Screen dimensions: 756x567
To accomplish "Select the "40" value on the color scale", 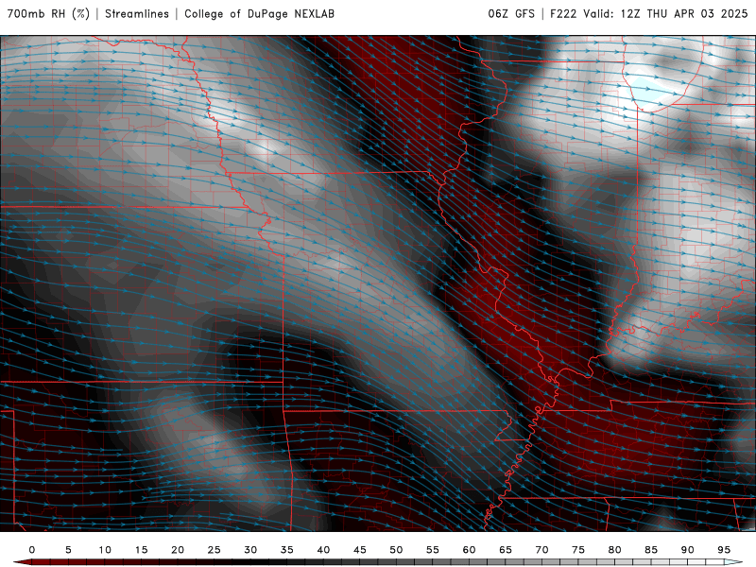I will coord(323,550).
